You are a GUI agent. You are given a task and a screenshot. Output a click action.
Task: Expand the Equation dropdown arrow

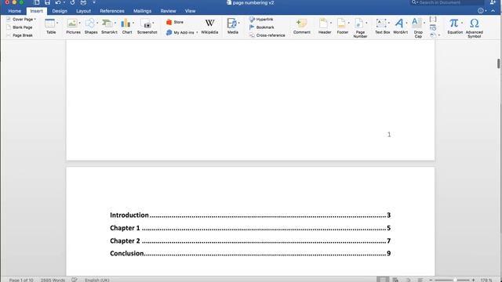click(x=462, y=23)
